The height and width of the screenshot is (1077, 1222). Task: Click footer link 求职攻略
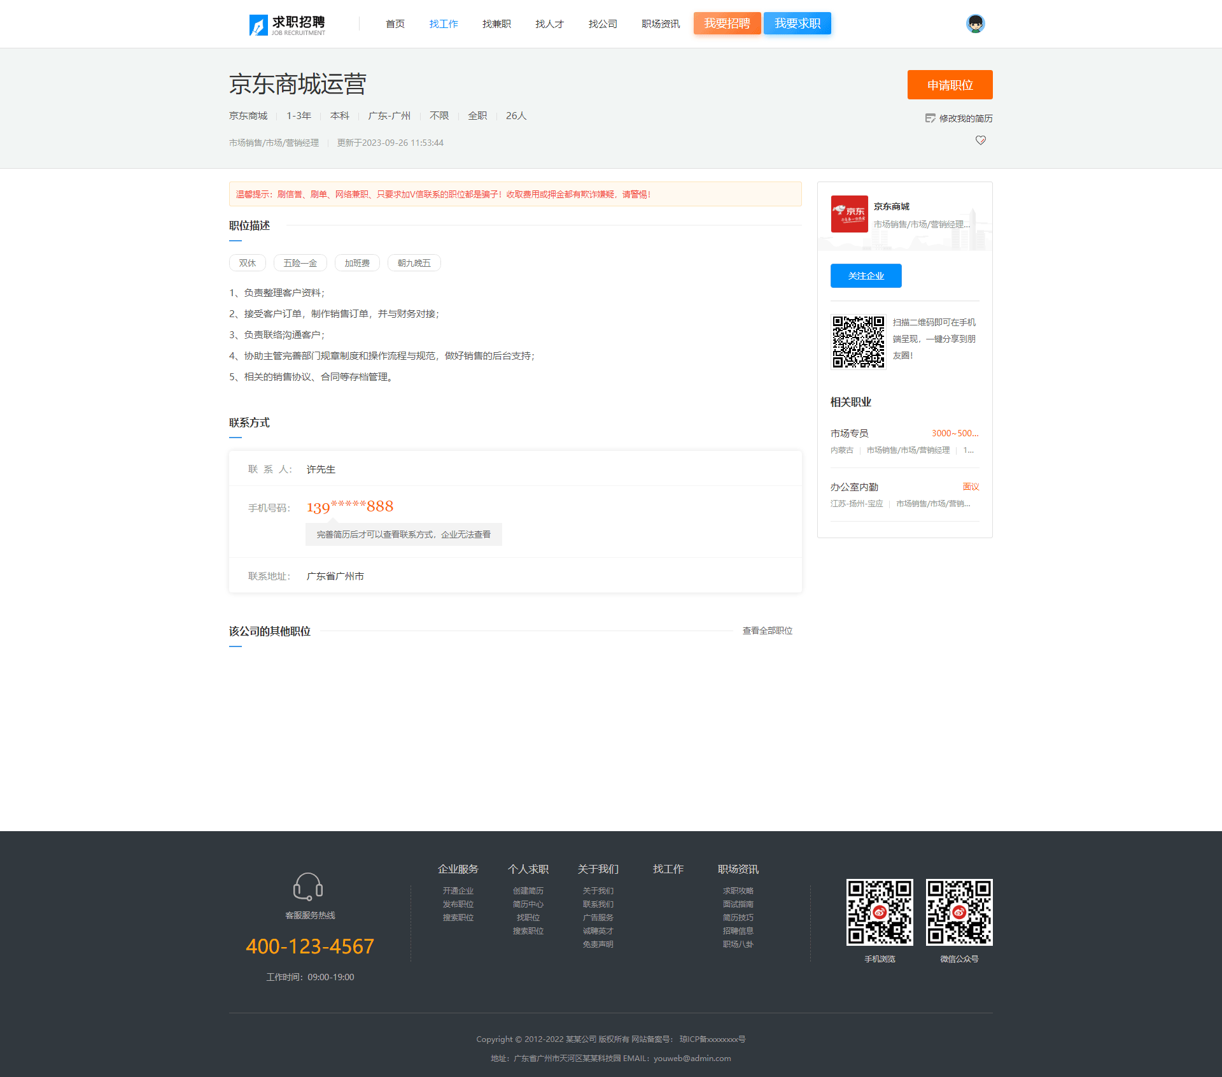pyautogui.click(x=738, y=891)
